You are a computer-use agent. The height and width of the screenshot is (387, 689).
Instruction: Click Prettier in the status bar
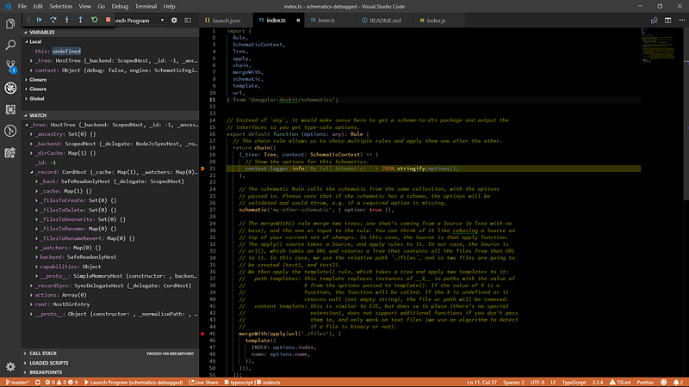pos(645,382)
